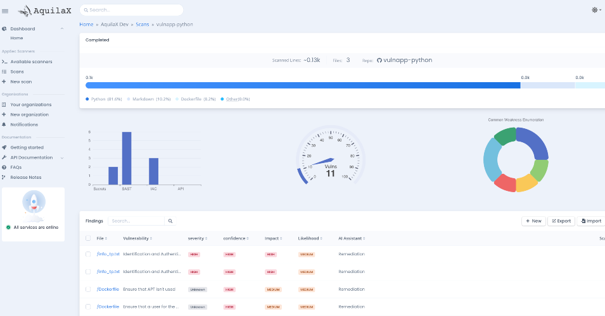Open Available scanners menu item
The image size is (605, 316).
pos(31,61)
